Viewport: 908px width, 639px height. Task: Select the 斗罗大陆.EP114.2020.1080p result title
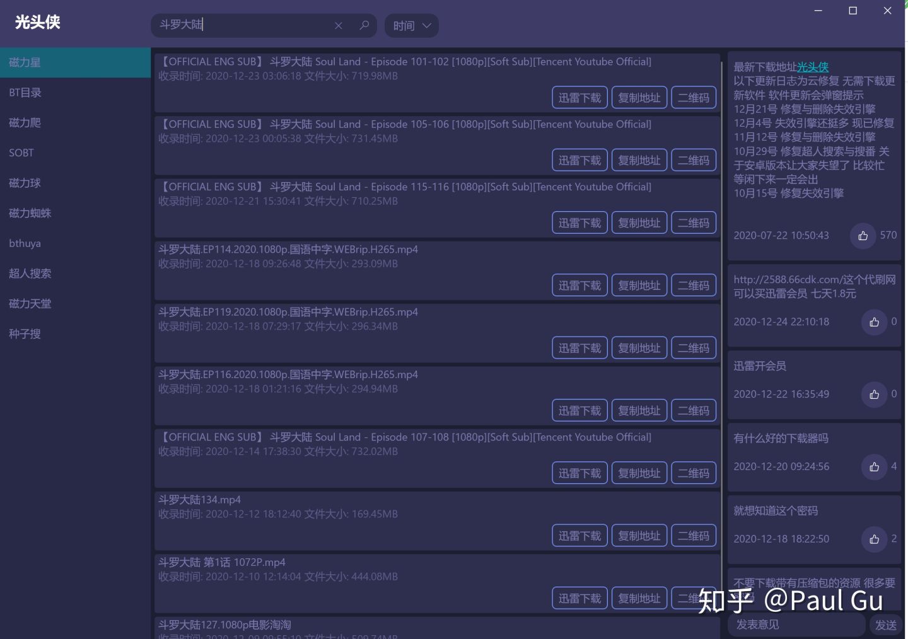coord(288,250)
